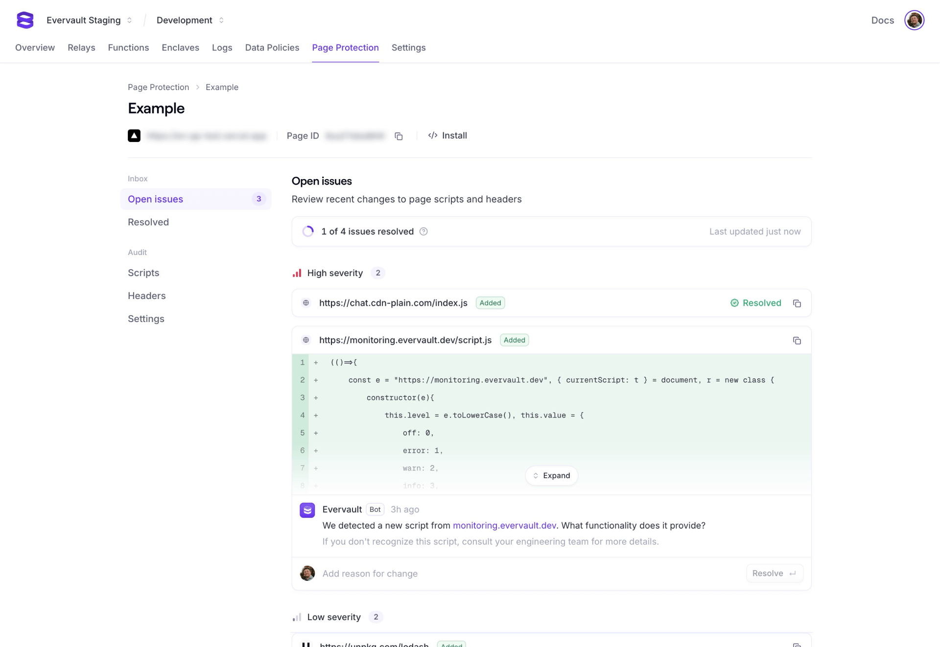Go to the Overview tab
This screenshot has width=940, height=647.
tap(35, 47)
